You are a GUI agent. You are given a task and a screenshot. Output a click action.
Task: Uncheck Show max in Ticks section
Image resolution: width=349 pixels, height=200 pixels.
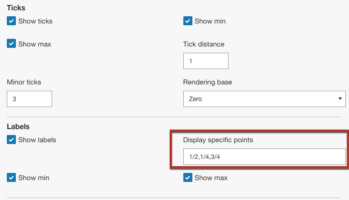(x=11, y=44)
